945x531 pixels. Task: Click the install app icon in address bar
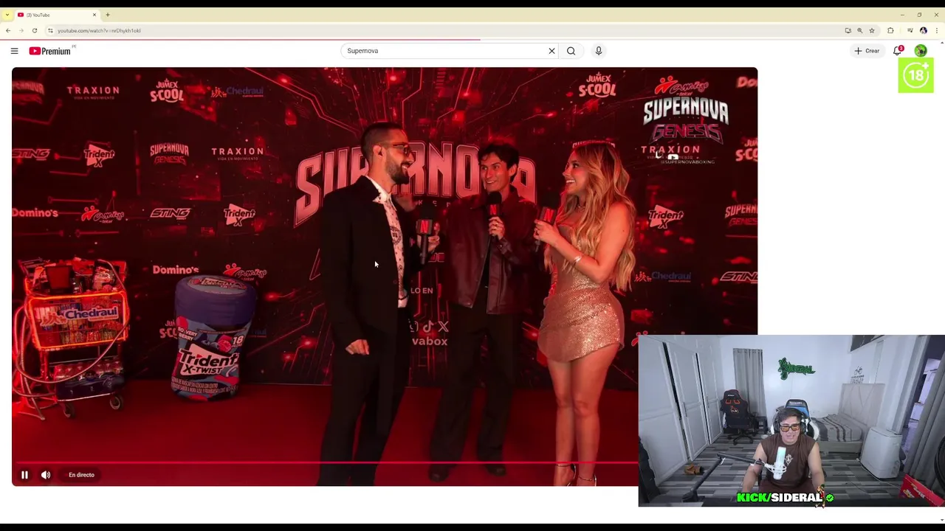pyautogui.click(x=848, y=30)
